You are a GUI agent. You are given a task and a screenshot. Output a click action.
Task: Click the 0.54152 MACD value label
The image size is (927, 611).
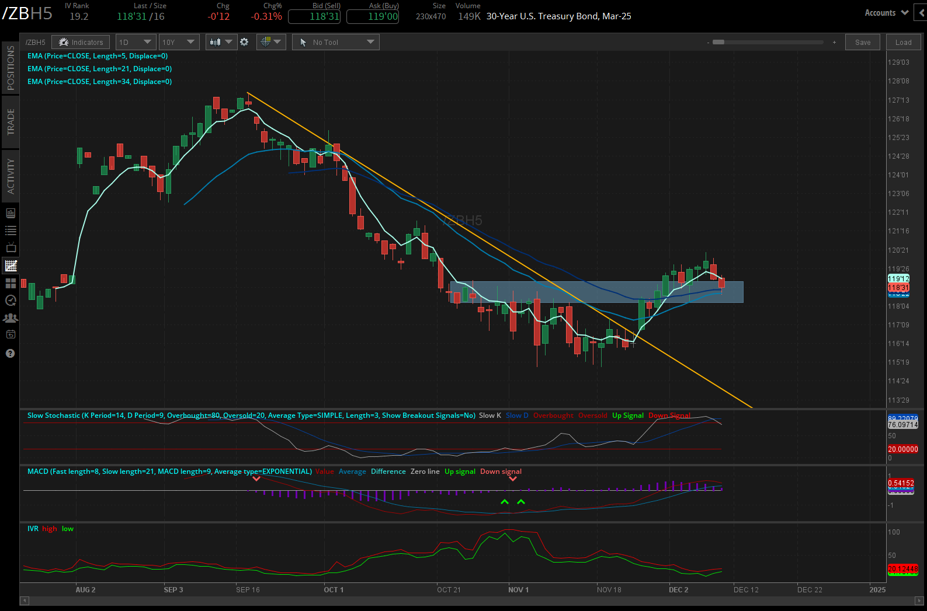[x=901, y=483]
